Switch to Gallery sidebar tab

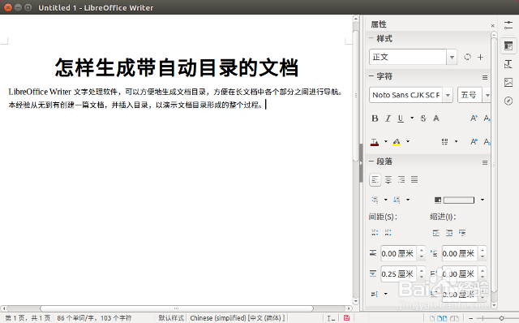[508, 82]
